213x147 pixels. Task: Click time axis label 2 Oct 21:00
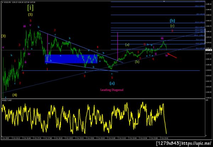[111, 138]
